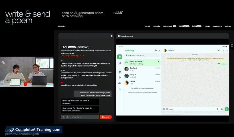The image size is (234, 137).
Task: Tap the camera icon in message bar
Action: 222,109
